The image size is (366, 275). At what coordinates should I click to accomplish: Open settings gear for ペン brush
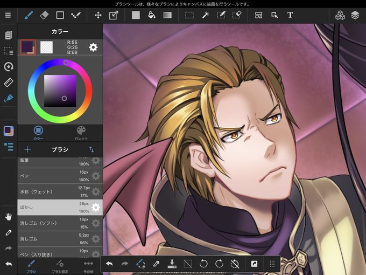[96, 176]
